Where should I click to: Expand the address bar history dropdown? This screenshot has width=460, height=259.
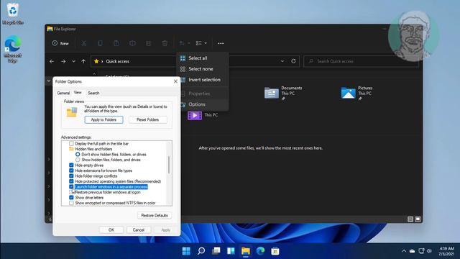coord(282,61)
